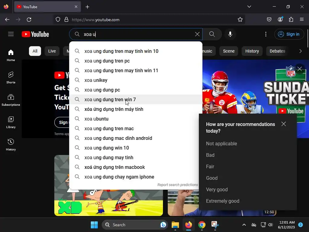Open YouTube settings three-dot menu

coord(266,34)
